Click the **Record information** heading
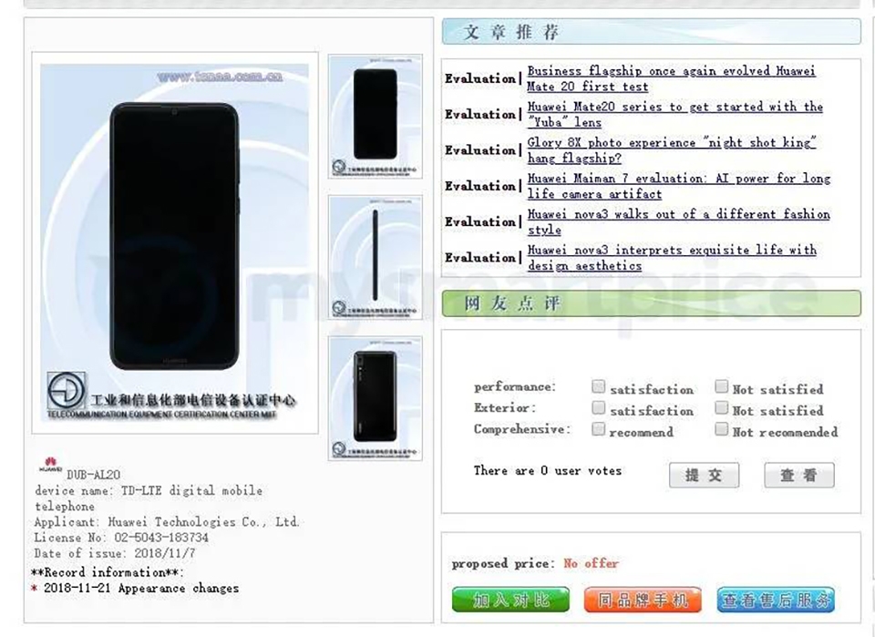 [x=108, y=572]
